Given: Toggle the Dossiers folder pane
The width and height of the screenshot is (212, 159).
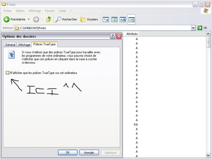Looking at the screenshot, I should tap(89, 19).
